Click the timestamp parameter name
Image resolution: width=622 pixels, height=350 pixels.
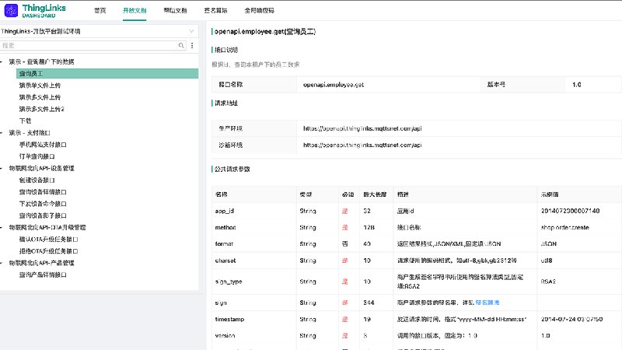229,319
